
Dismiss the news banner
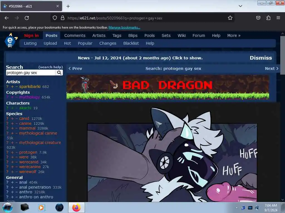point(261,58)
